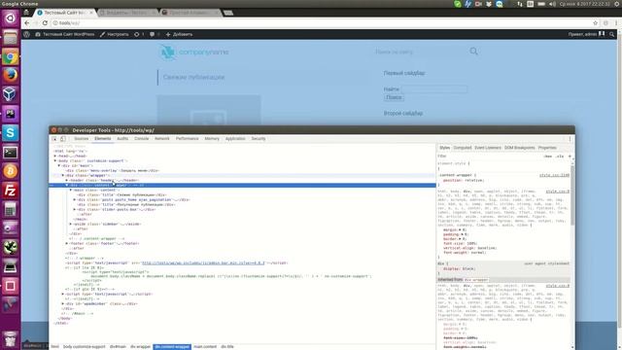Screen dimensions: 622x350
Task: Launch Firefox from the Ubuntu dock
Action: point(11,75)
